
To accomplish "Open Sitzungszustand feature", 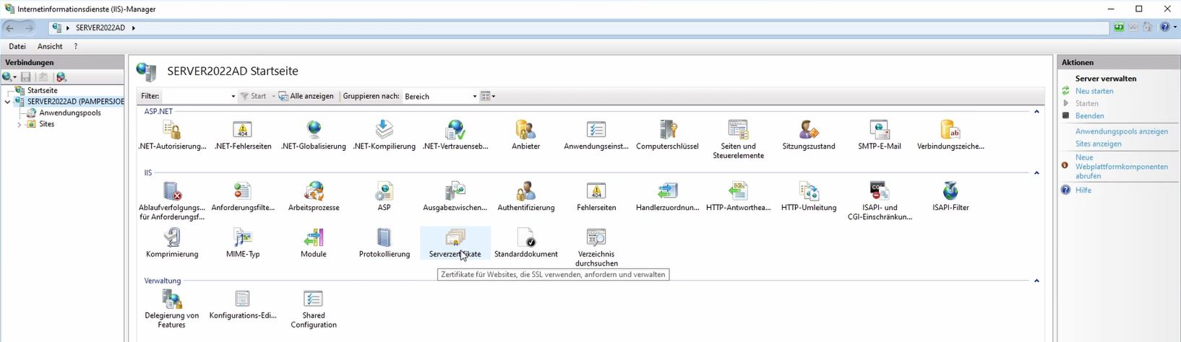I will point(809,135).
